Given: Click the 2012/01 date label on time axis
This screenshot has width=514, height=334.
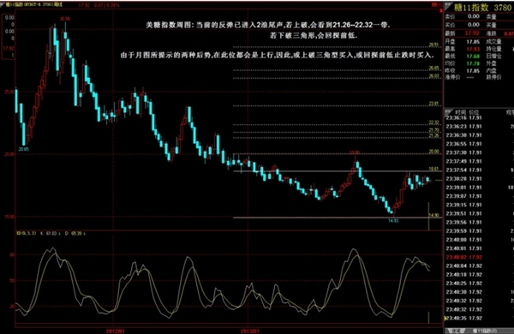Looking at the screenshot, I should (x=116, y=331).
